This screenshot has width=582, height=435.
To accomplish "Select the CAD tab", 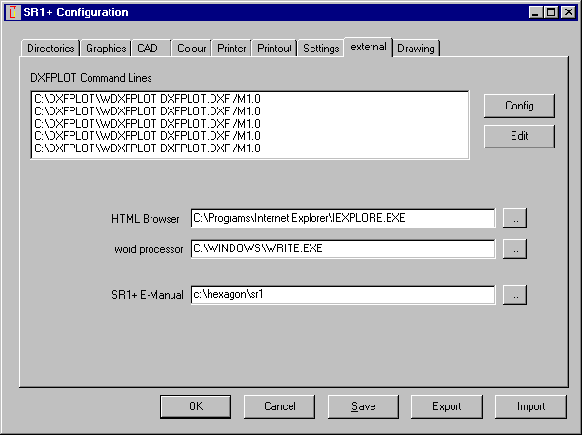I will [x=150, y=49].
